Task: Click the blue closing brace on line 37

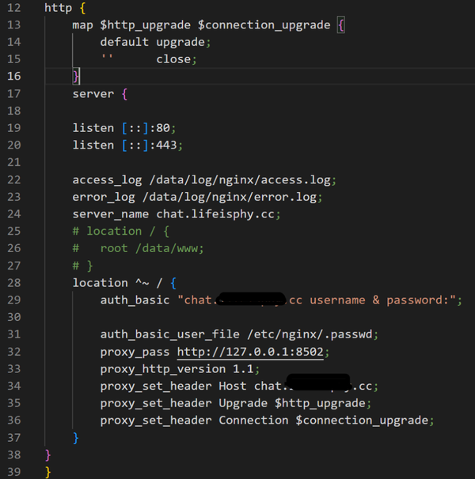Action: (x=76, y=438)
